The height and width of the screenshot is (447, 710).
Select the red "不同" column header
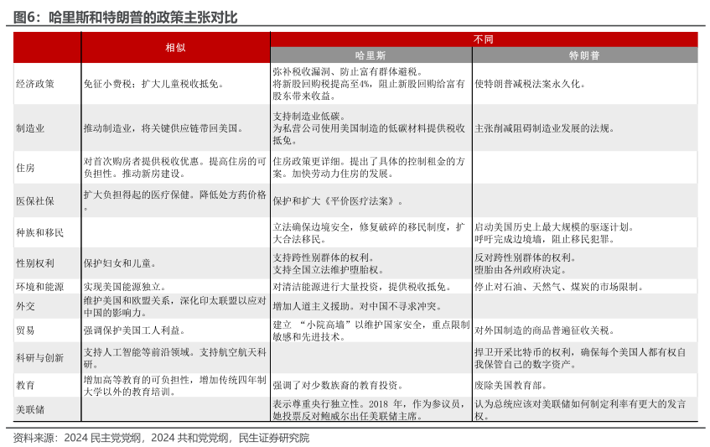pos(484,39)
